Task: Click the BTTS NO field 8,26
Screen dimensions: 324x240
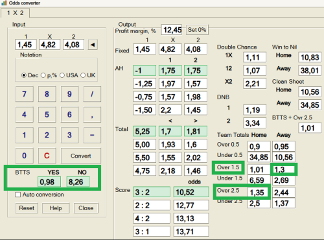Action: pyautogui.click(x=78, y=182)
